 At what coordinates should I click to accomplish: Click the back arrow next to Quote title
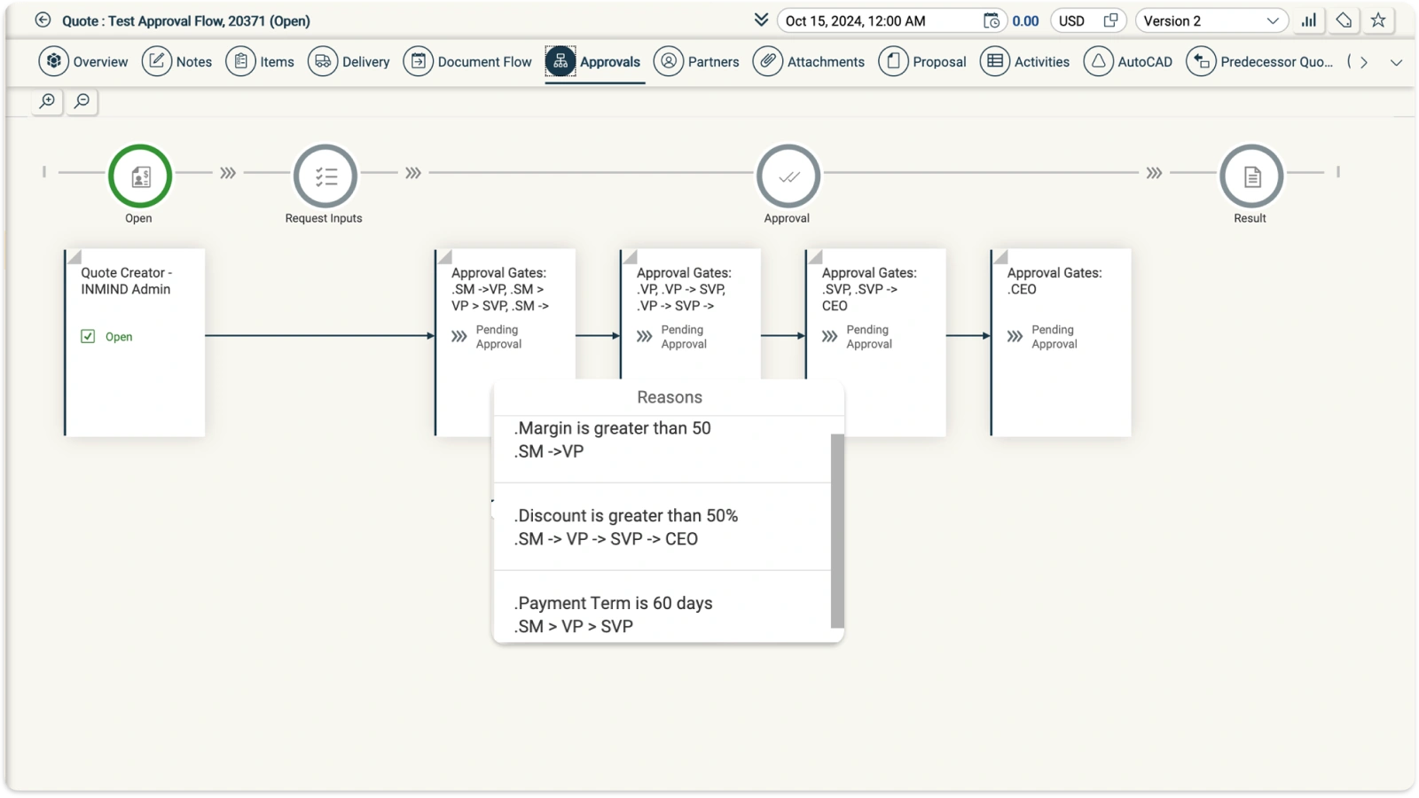click(43, 20)
